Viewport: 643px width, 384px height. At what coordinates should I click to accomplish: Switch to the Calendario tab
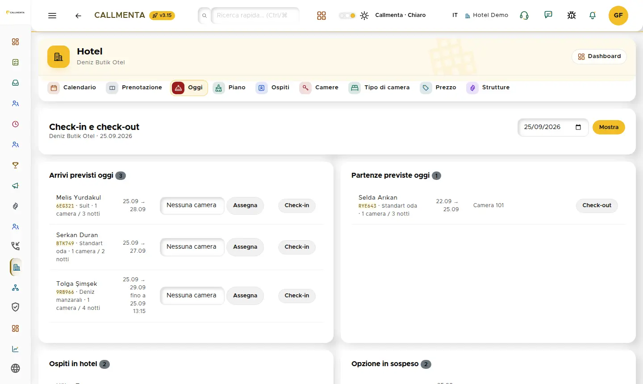click(72, 88)
